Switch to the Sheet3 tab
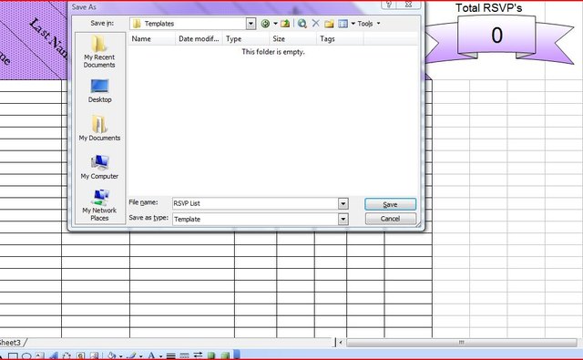The image size is (583, 360). (10, 342)
